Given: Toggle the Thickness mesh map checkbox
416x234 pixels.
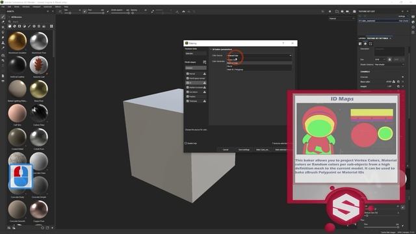Looking at the screenshot, I should point(188,101).
